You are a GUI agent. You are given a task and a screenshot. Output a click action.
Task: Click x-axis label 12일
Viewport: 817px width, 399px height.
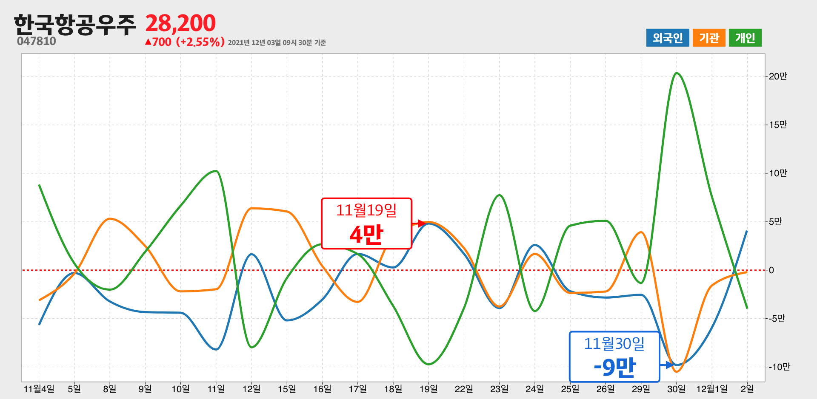(x=251, y=389)
